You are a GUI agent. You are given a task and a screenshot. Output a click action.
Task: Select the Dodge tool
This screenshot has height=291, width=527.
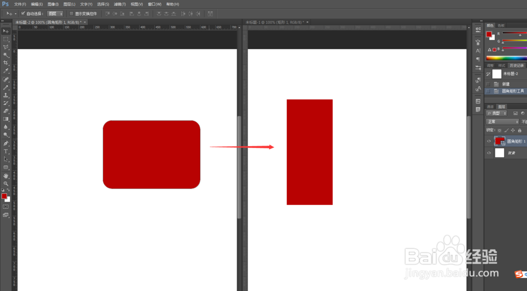pos(6,134)
